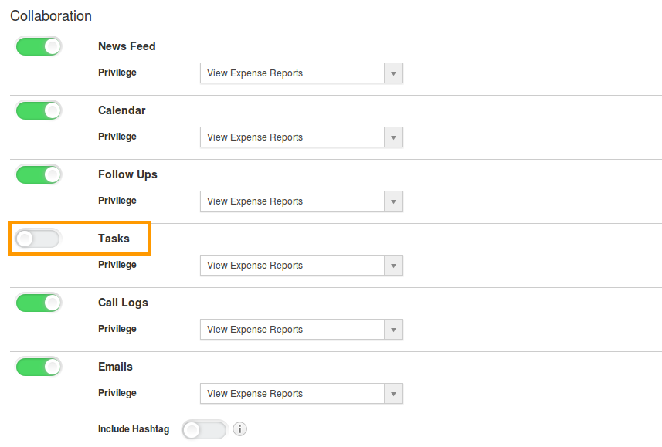Disable the Call Logs toggle
The image size is (662, 447).
point(39,303)
